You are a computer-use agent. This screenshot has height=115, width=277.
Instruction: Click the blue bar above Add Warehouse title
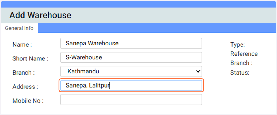pyautogui.click(x=138, y=4)
